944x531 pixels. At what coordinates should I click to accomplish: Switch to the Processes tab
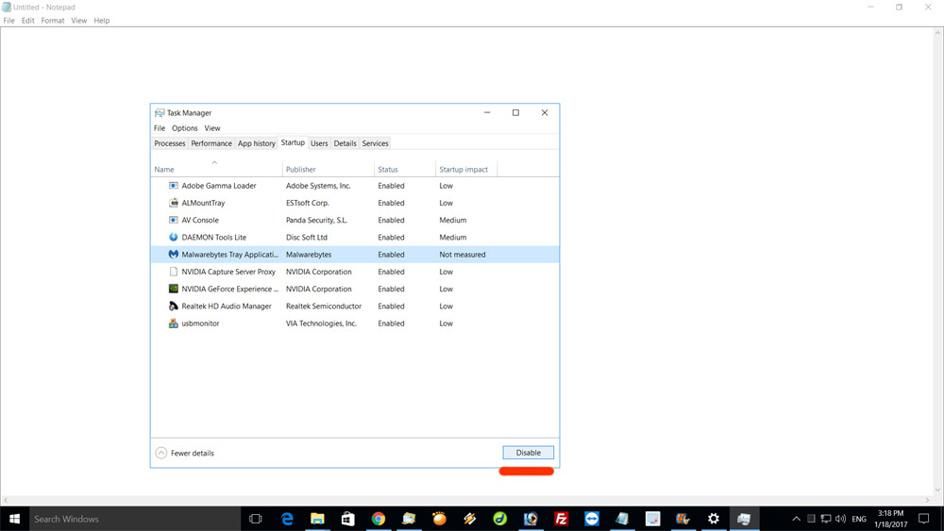click(170, 143)
